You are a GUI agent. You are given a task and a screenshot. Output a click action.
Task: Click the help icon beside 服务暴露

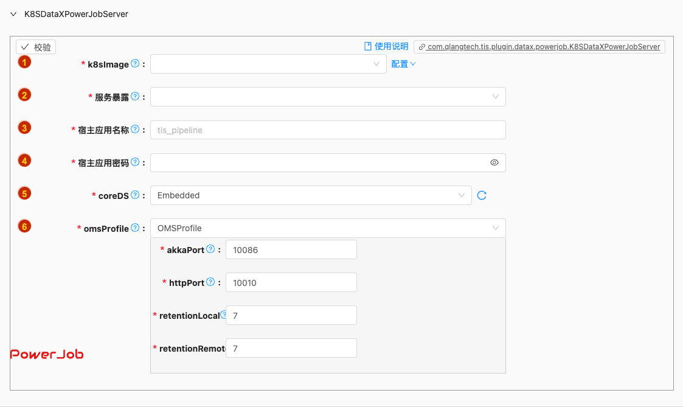(135, 96)
